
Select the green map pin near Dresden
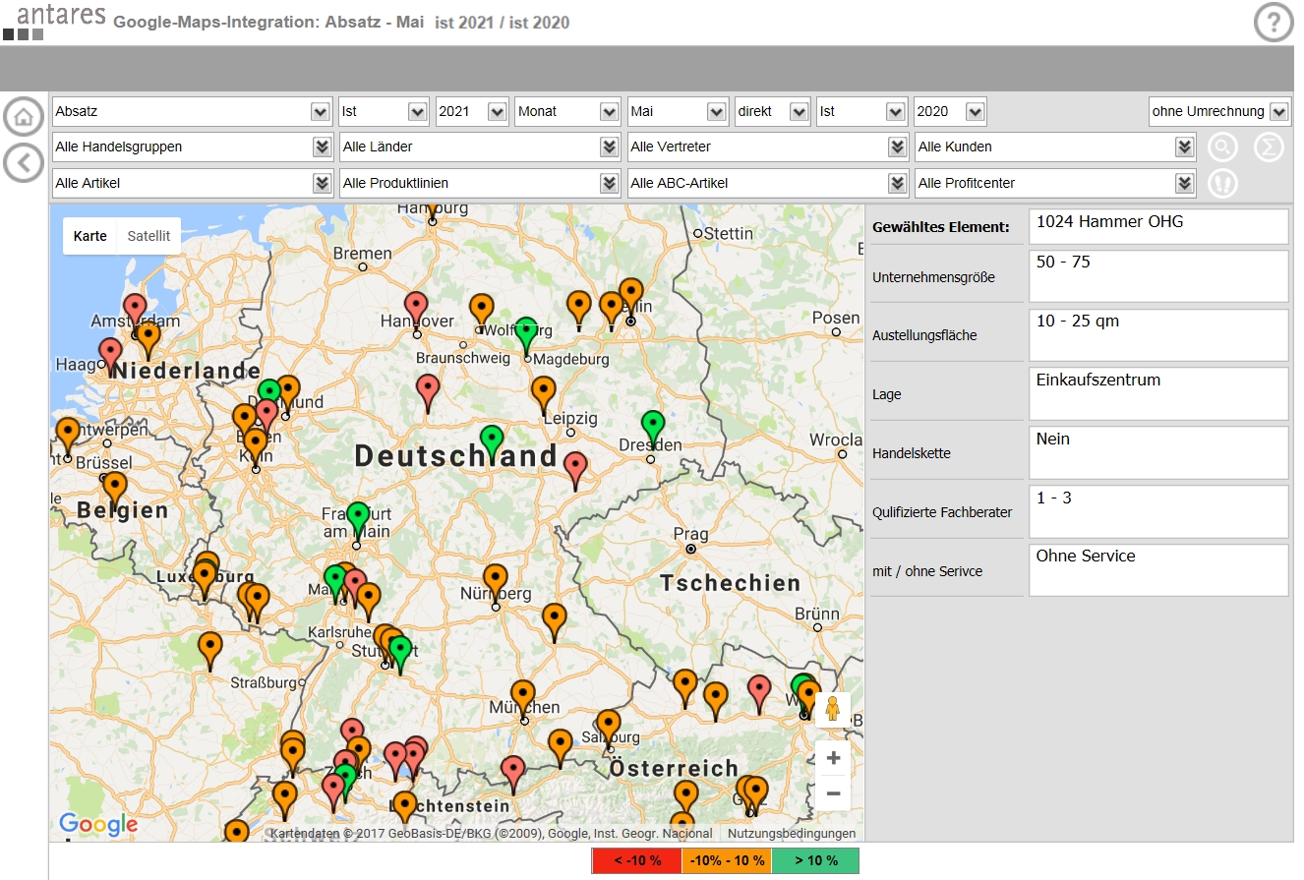[x=653, y=426]
